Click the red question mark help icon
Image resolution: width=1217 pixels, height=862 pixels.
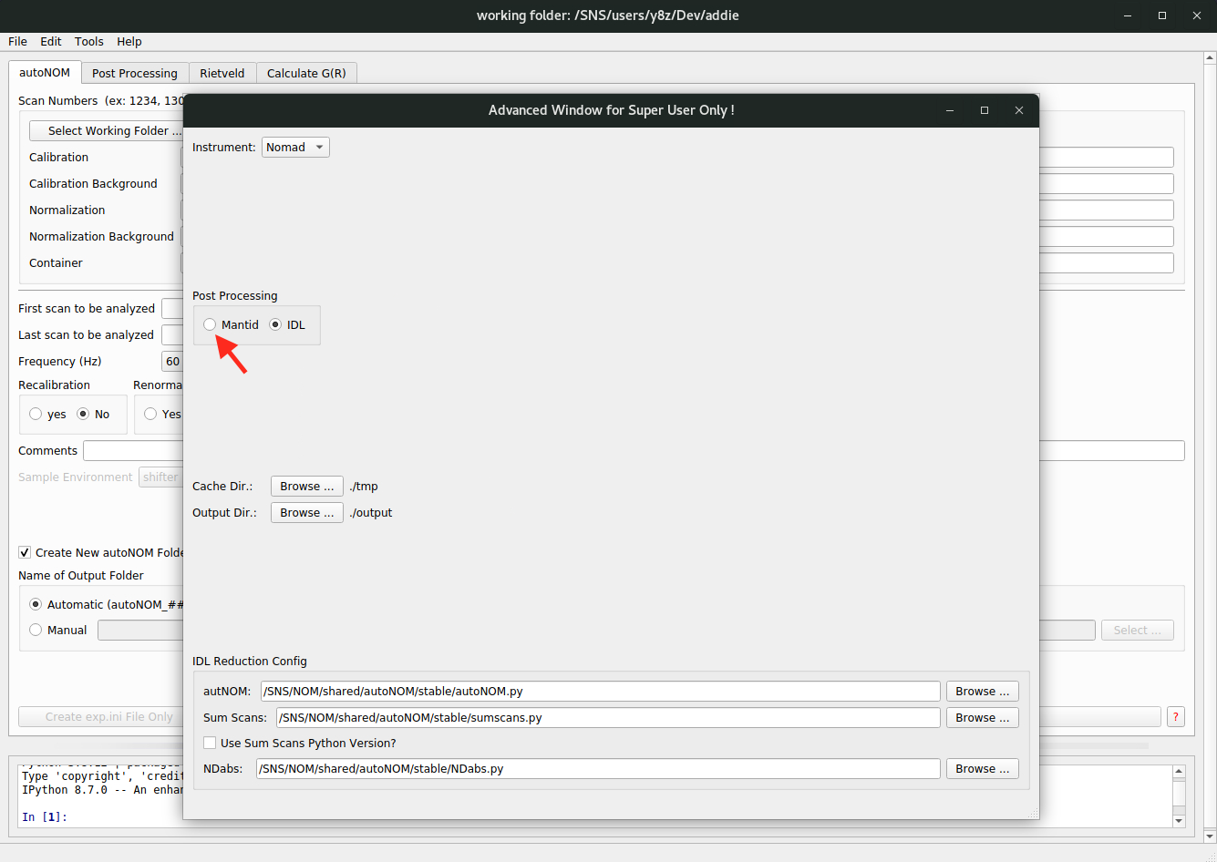(x=1176, y=717)
